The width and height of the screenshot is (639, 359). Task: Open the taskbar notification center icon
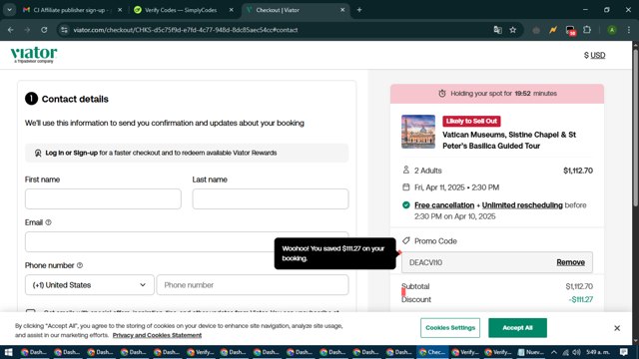click(623, 352)
